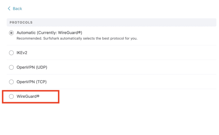Click the bottom "WireGuard®" protocol label
The height and width of the screenshot is (135, 219).
(28, 96)
